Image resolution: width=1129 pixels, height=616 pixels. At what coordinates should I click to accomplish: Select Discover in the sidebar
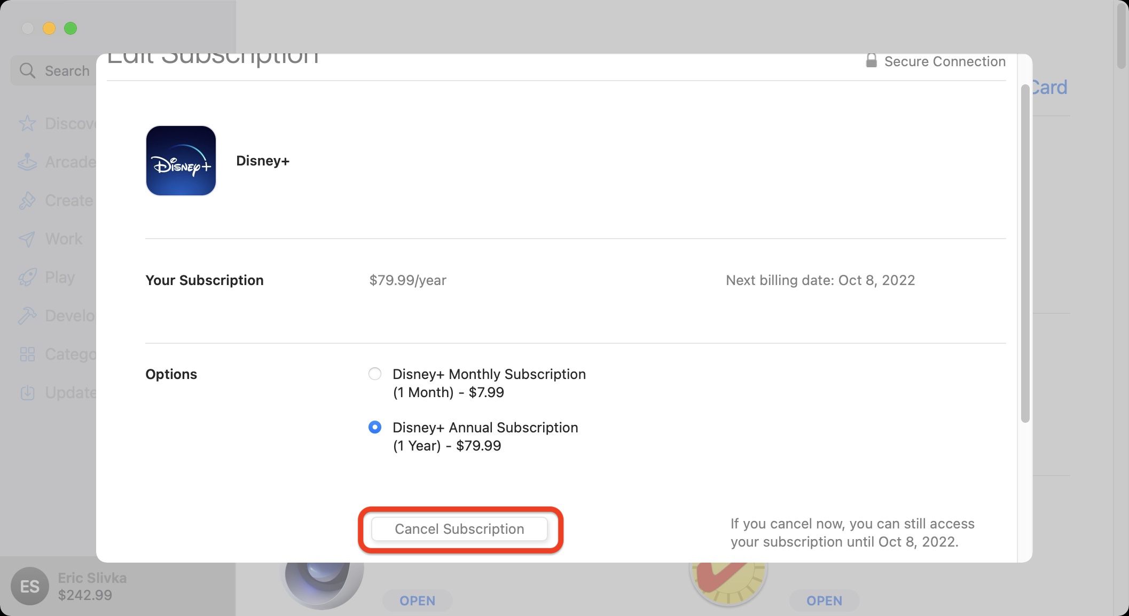click(59, 123)
